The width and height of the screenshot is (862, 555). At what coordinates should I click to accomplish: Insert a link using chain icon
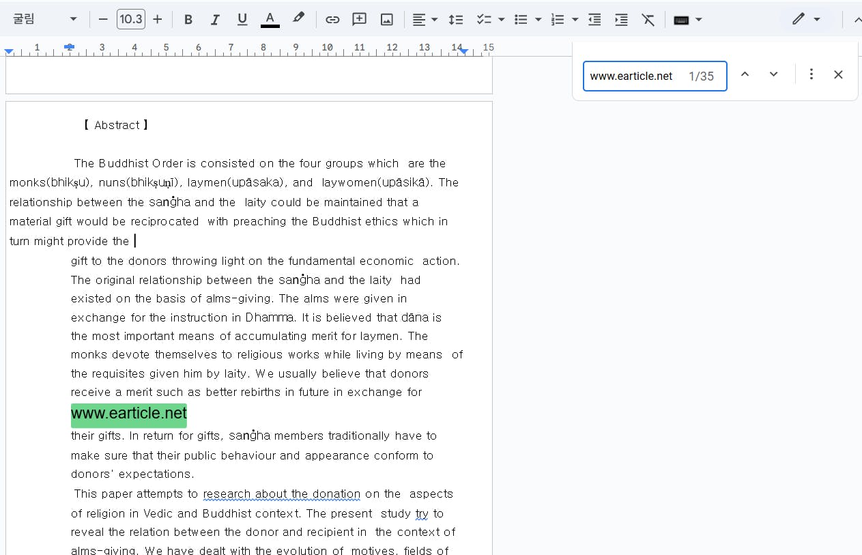(332, 20)
